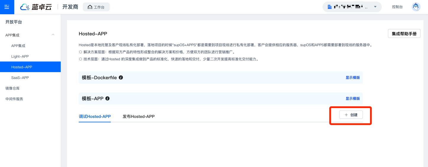Switch to 发布Hosted-APP tab
Image resolution: width=428 pixels, height=167 pixels.
139,116
